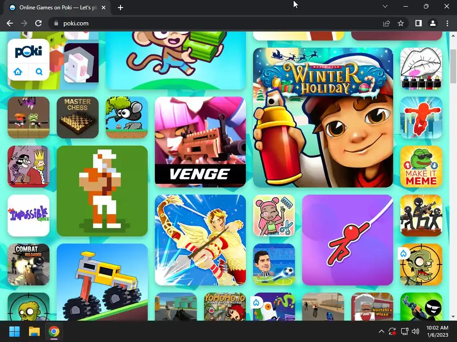Open the frog and duck gunfight tile

coord(29,118)
